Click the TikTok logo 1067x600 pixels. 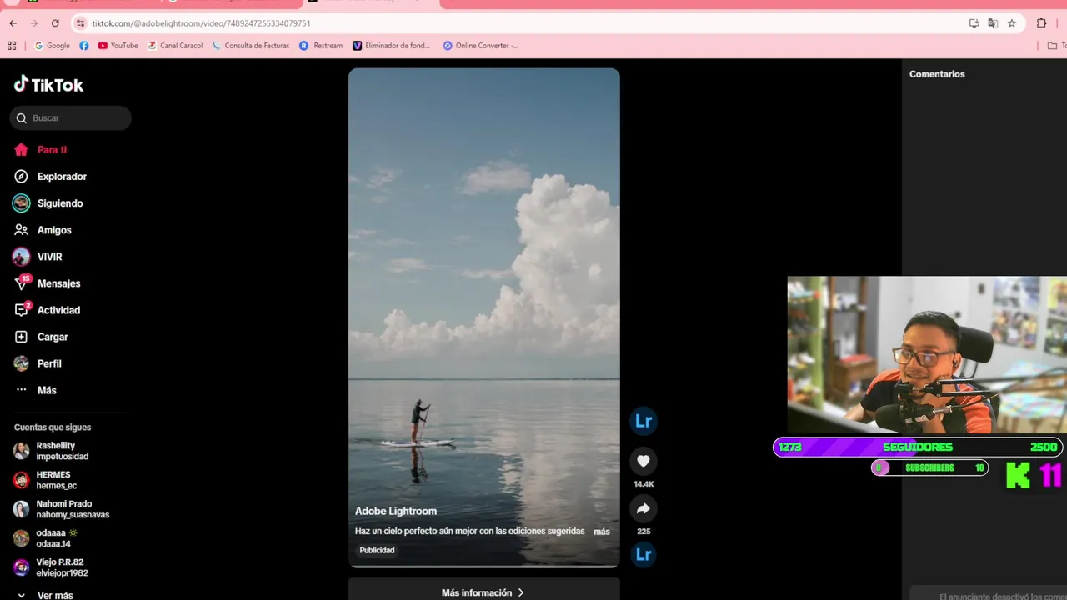pos(48,84)
